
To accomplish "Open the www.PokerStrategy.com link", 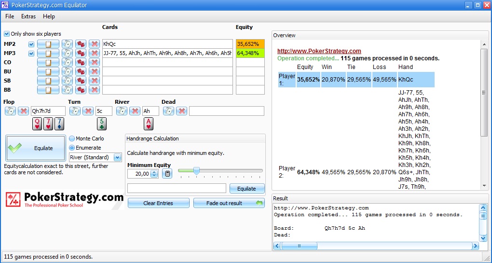I will [319, 51].
